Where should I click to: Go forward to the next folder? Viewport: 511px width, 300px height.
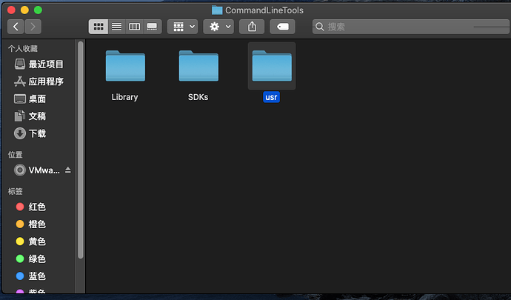[x=33, y=27]
